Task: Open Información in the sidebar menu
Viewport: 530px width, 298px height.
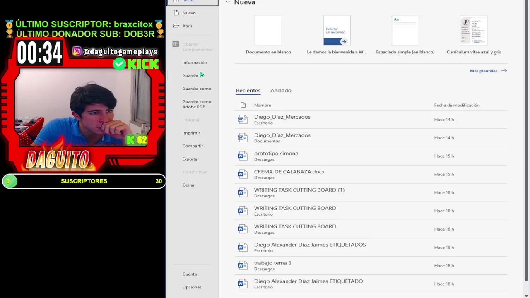Action: 195,62
